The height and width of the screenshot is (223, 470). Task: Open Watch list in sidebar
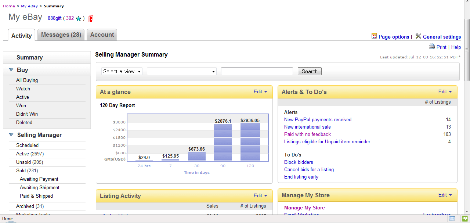point(23,89)
